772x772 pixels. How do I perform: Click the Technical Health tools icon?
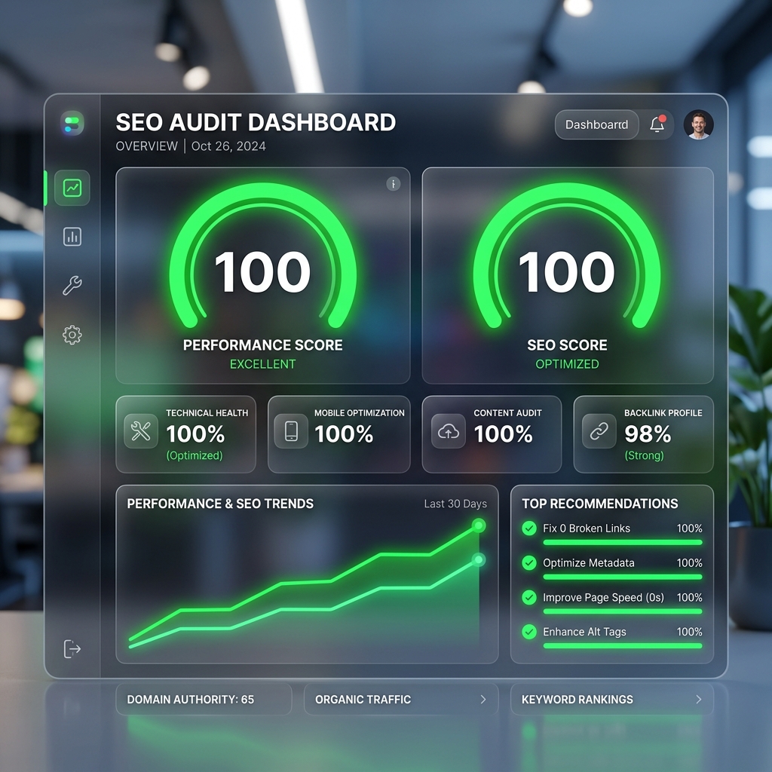(x=141, y=431)
